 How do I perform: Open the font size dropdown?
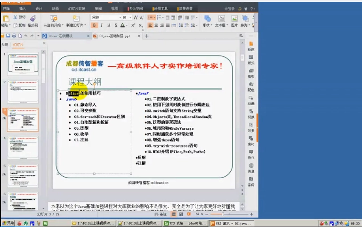coord(130,17)
